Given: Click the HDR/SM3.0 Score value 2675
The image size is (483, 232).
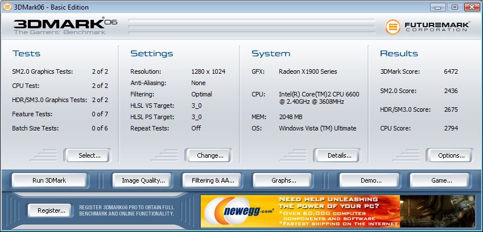Looking at the screenshot, I should click(x=451, y=109).
